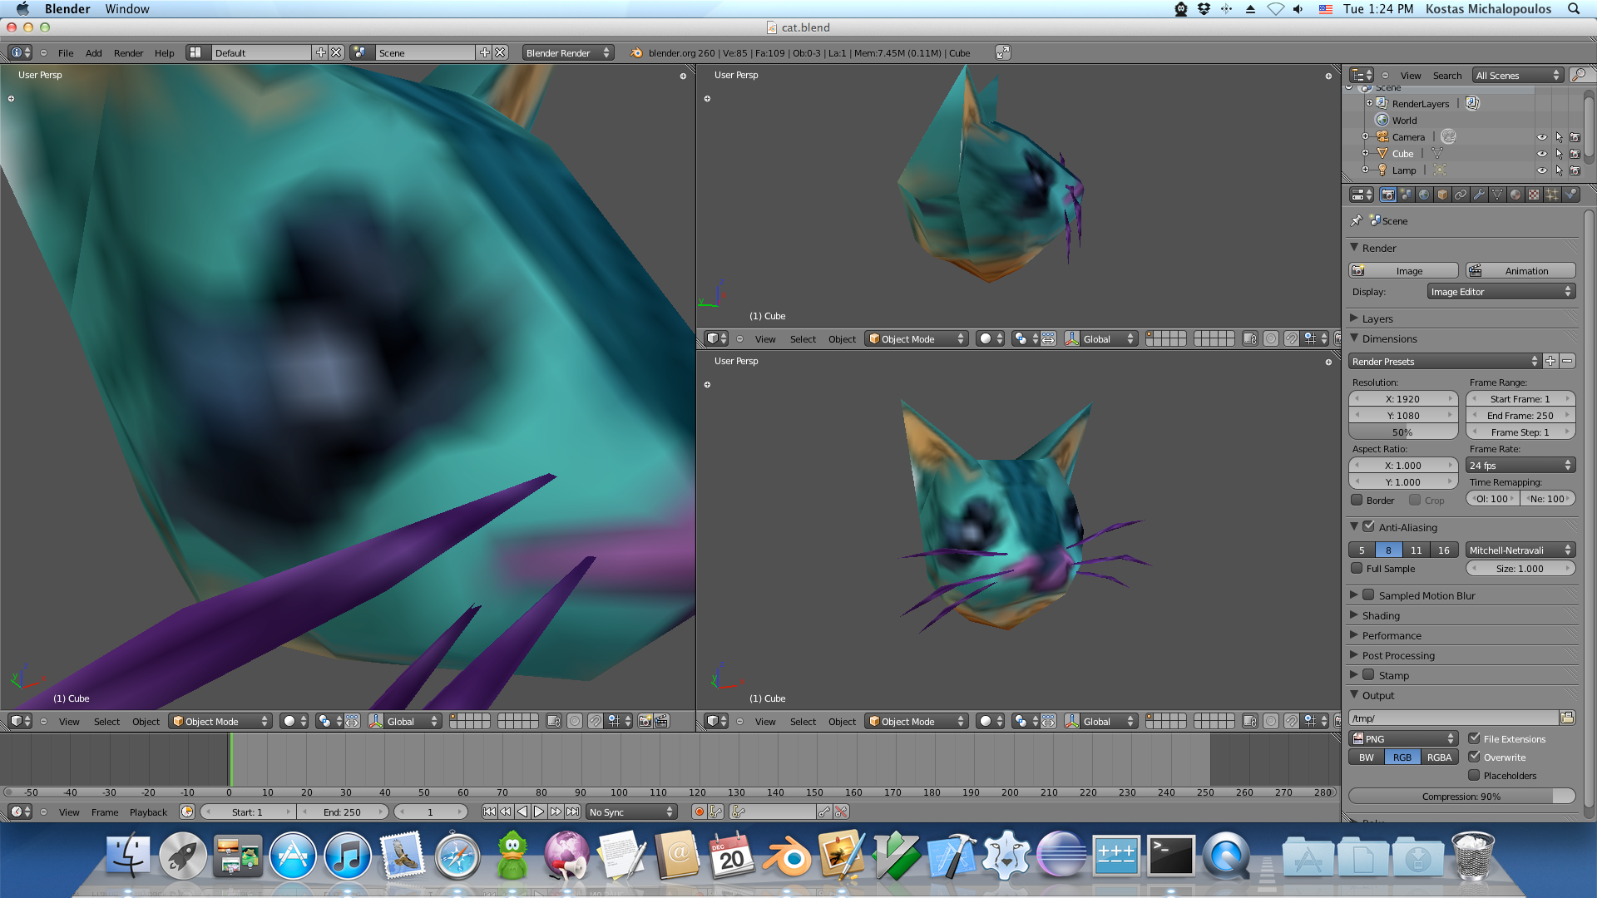Viewport: 1597px width, 898px height.
Task: Open the Material properties sphere tab
Action: point(1515,195)
